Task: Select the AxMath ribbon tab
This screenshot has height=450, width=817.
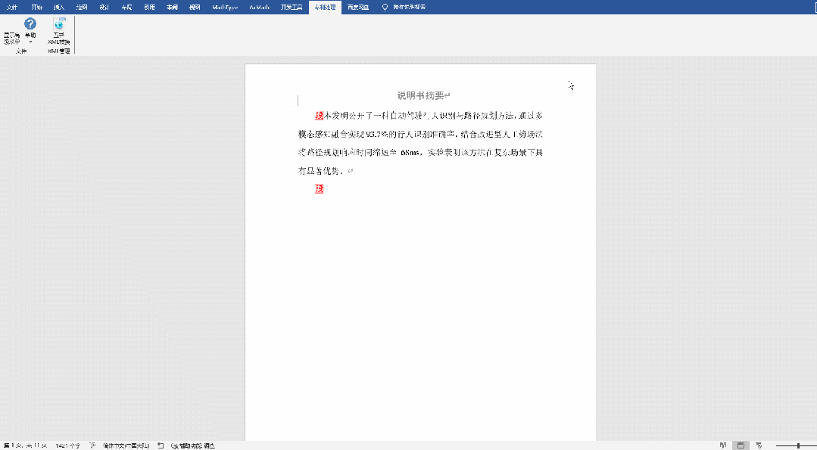Action: [x=259, y=6]
